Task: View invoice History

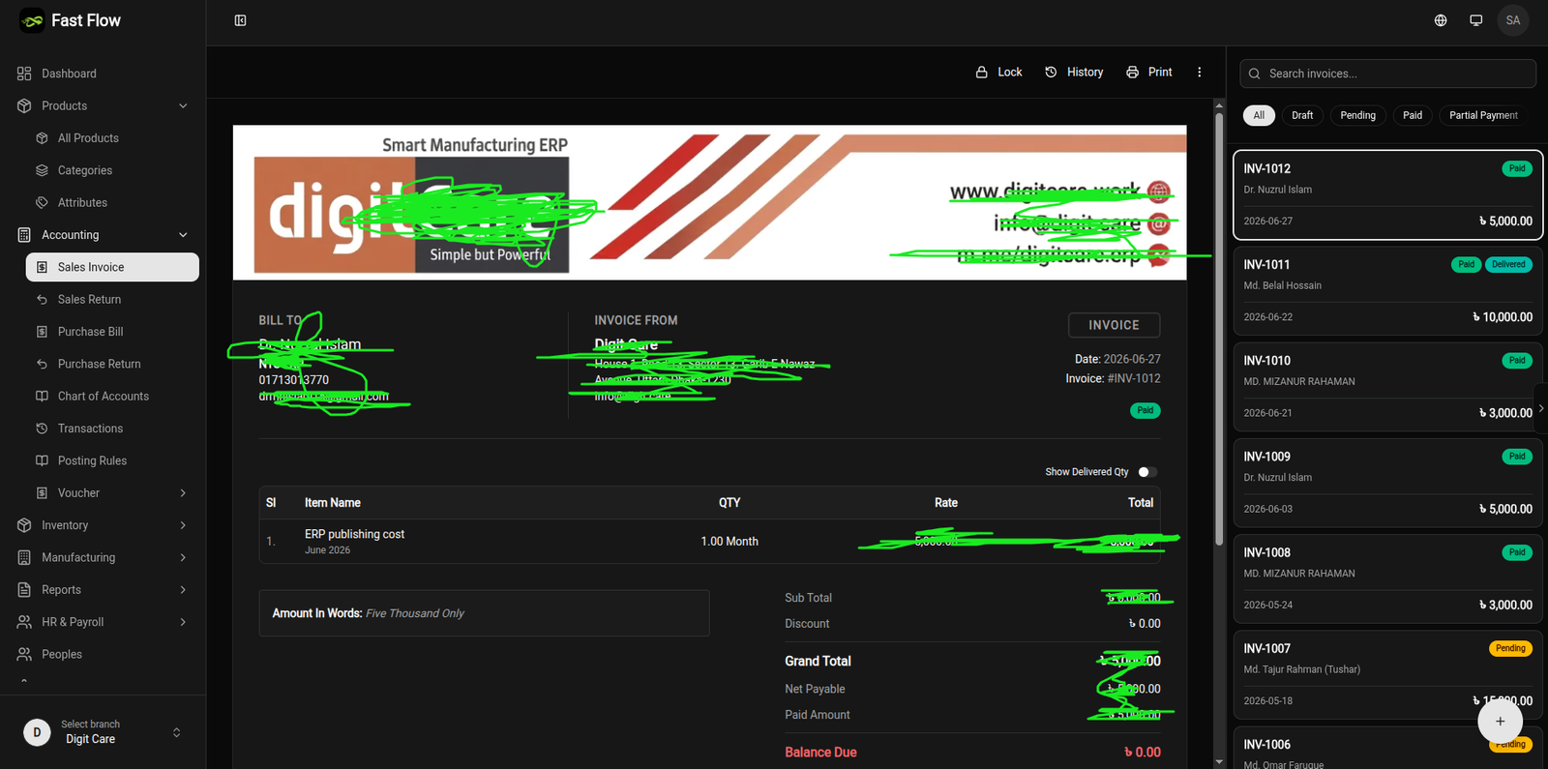Action: point(1074,73)
